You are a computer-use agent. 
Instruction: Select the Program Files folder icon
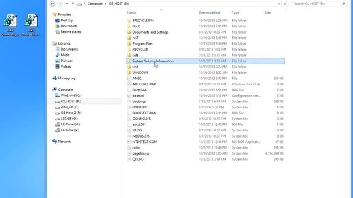129,43
